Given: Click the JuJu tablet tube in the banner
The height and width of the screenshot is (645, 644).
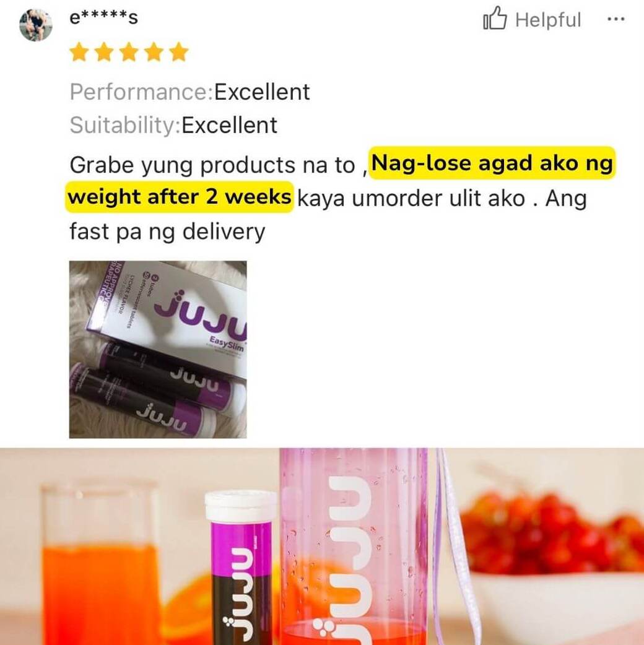Looking at the screenshot, I should (x=241, y=567).
